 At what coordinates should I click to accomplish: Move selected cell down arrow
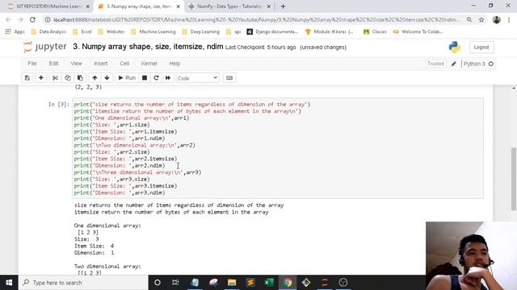pyautogui.click(x=107, y=78)
